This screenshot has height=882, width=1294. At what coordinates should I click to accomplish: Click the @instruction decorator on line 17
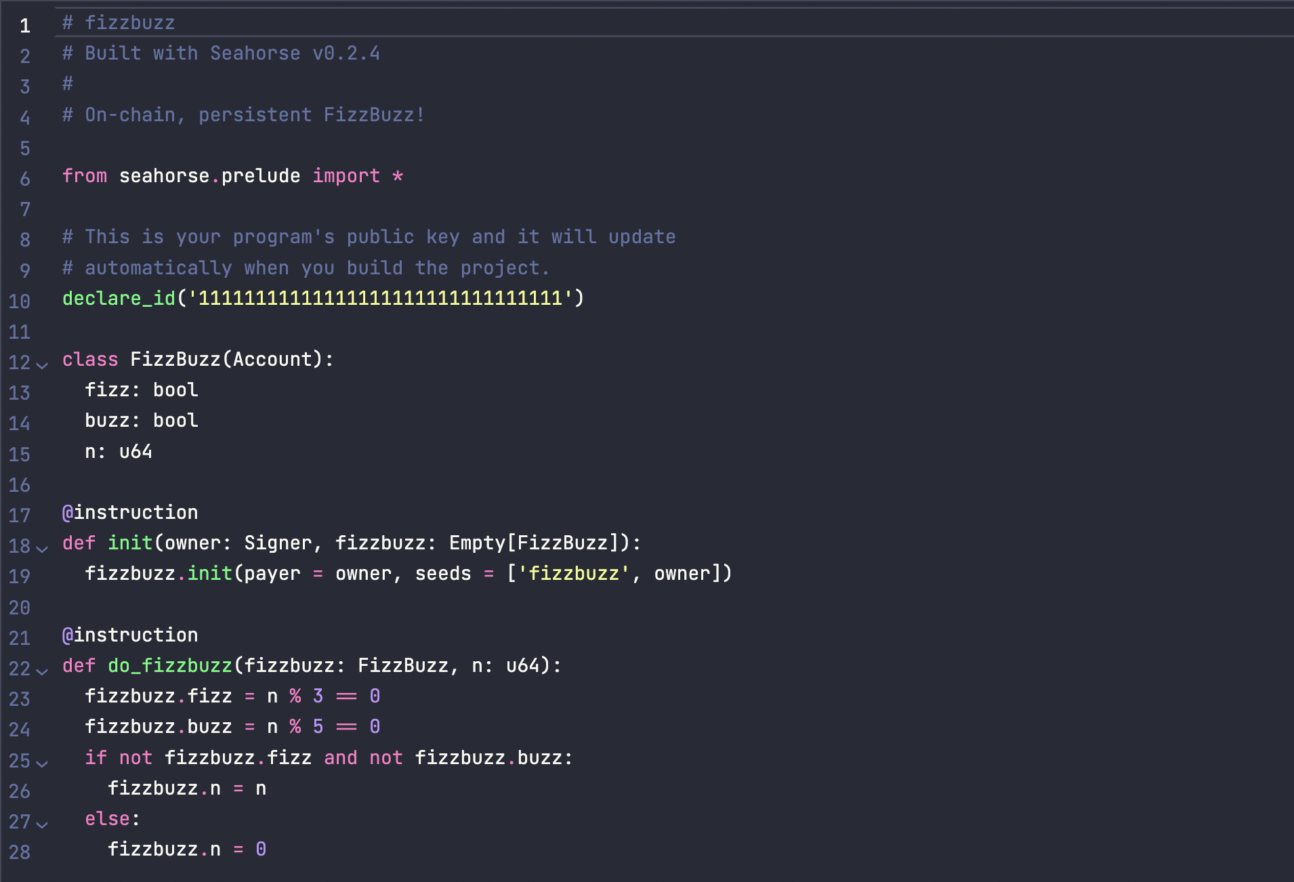[130, 513]
